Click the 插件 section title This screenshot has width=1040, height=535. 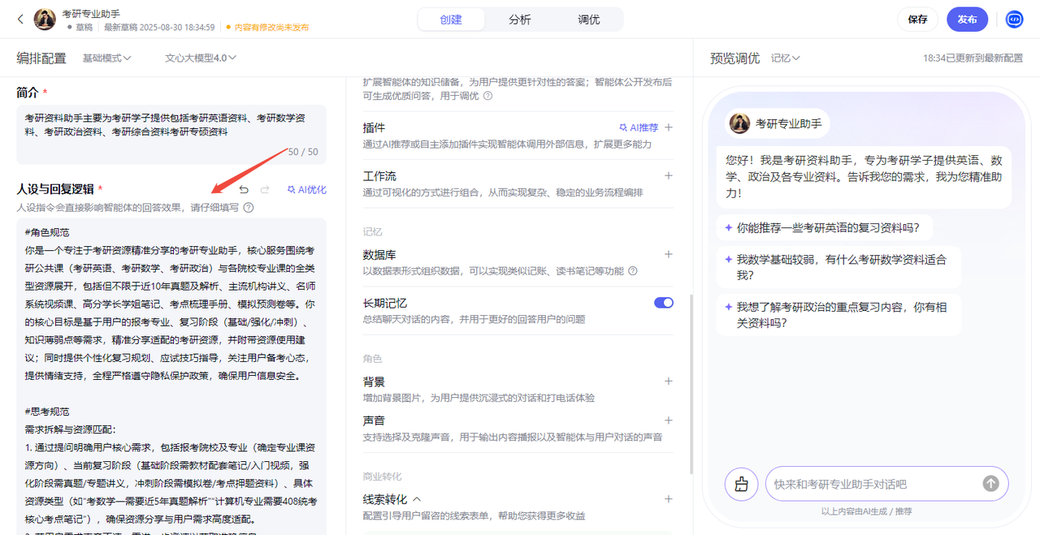(x=374, y=127)
